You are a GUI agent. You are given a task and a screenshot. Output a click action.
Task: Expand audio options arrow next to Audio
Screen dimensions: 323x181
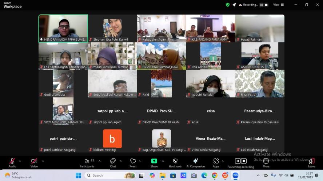coord(20,161)
